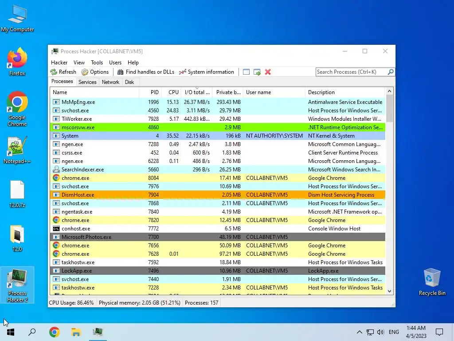
Task: Switch to the Disk tab
Action: (x=129, y=82)
